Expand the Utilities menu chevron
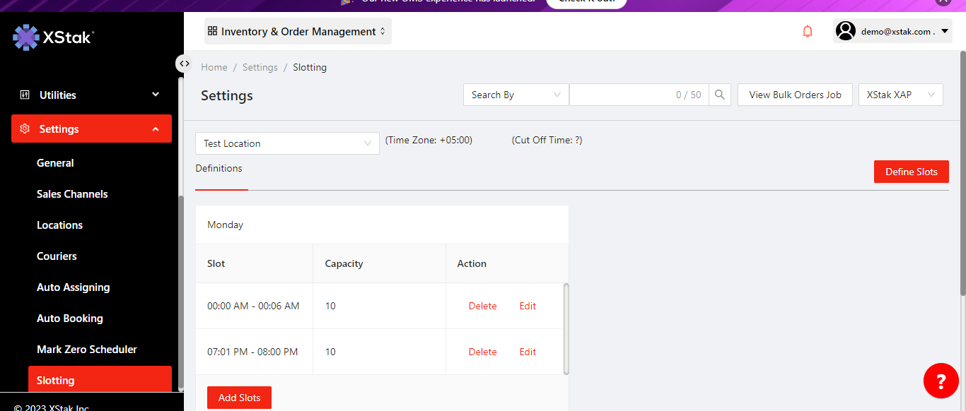 point(156,95)
